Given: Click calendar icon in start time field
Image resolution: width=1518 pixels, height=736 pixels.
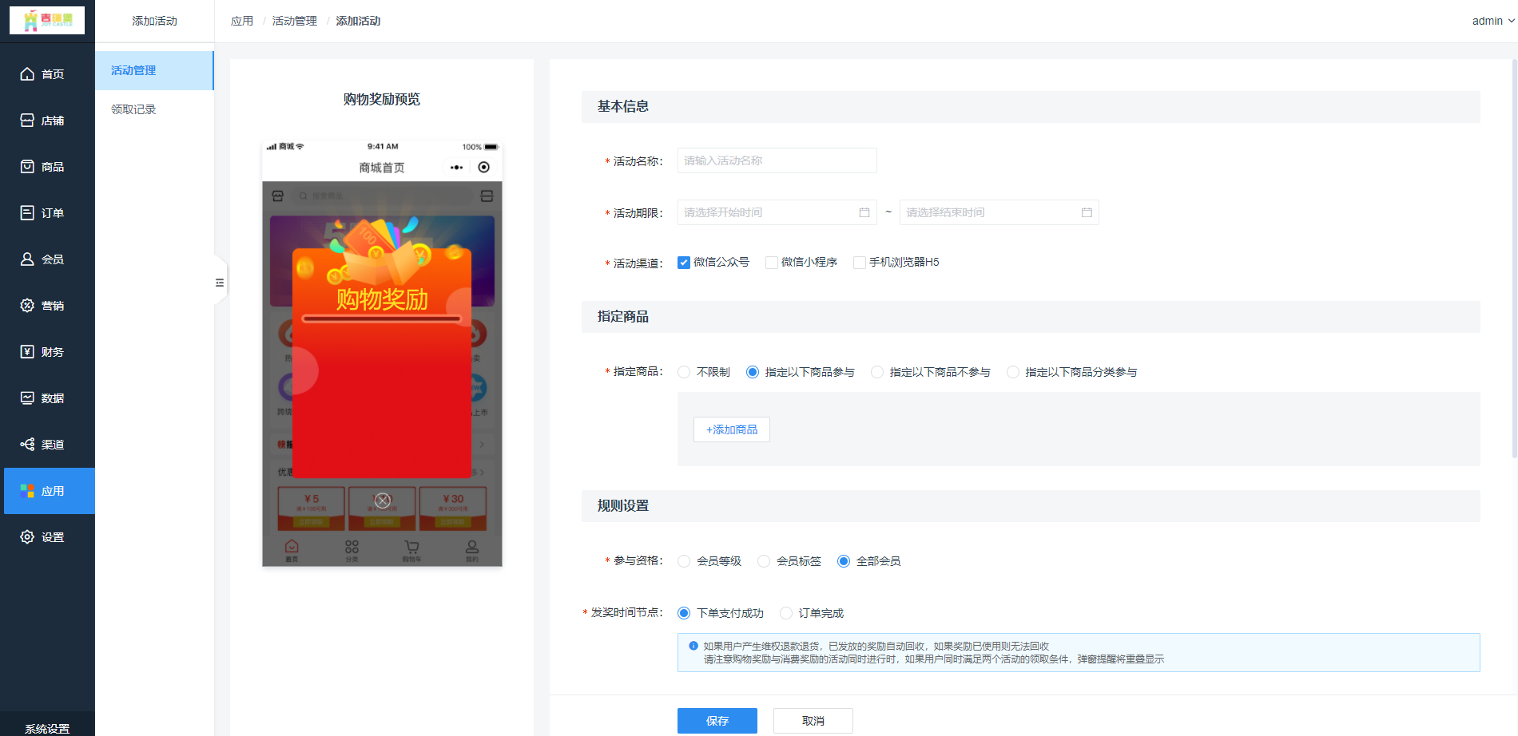Looking at the screenshot, I should coord(864,212).
